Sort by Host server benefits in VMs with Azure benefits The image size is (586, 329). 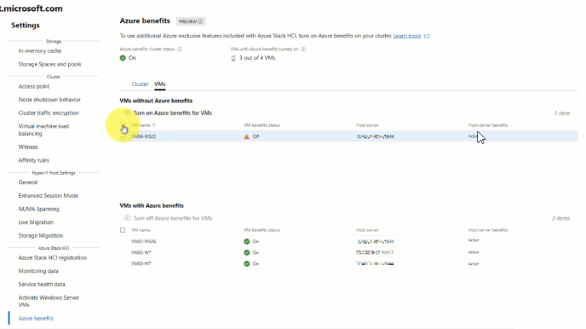(488, 231)
